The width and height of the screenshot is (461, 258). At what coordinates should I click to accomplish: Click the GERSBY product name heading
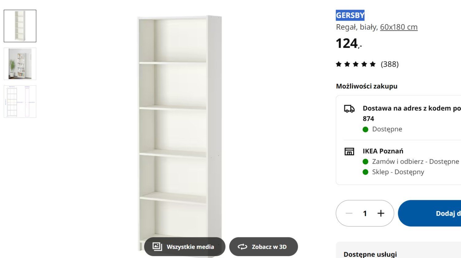(x=350, y=15)
